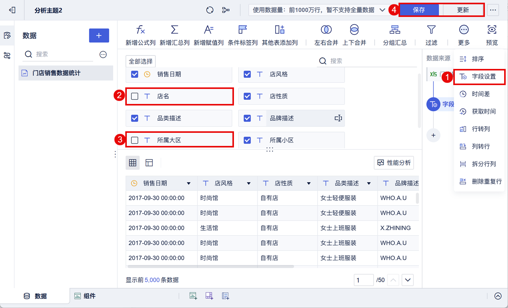This screenshot has height=308, width=508.
Task: Click the 左右合并 merge icon
Action: pos(326,35)
